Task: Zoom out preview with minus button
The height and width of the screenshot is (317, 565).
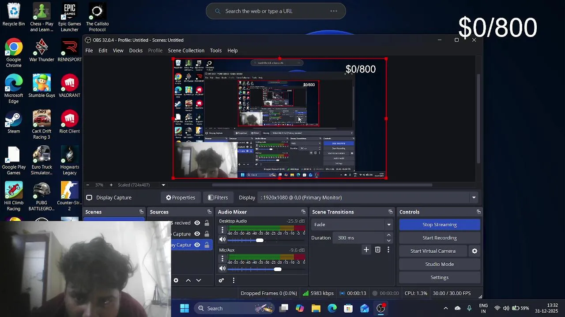Action: 87,185
